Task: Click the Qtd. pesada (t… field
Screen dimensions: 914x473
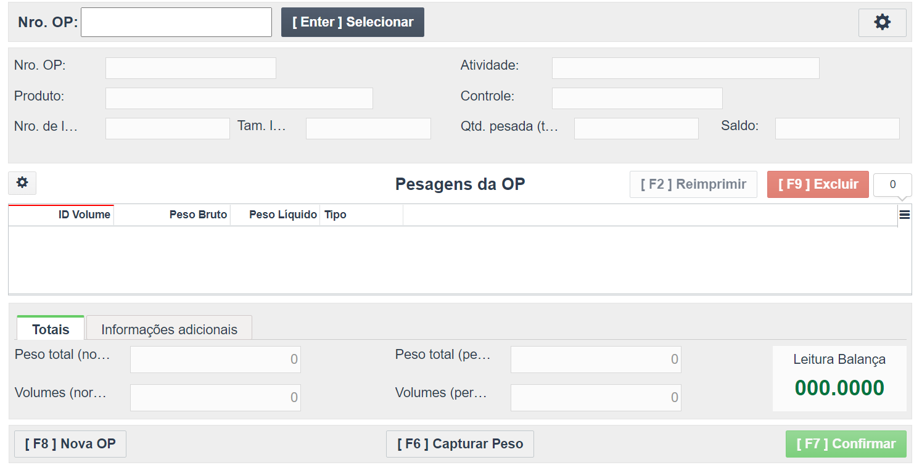Action: [x=636, y=128]
